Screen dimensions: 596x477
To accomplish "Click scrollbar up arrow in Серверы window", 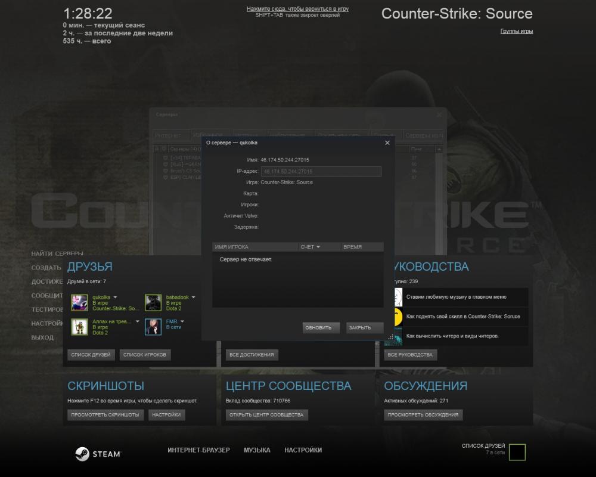I will [x=439, y=150].
